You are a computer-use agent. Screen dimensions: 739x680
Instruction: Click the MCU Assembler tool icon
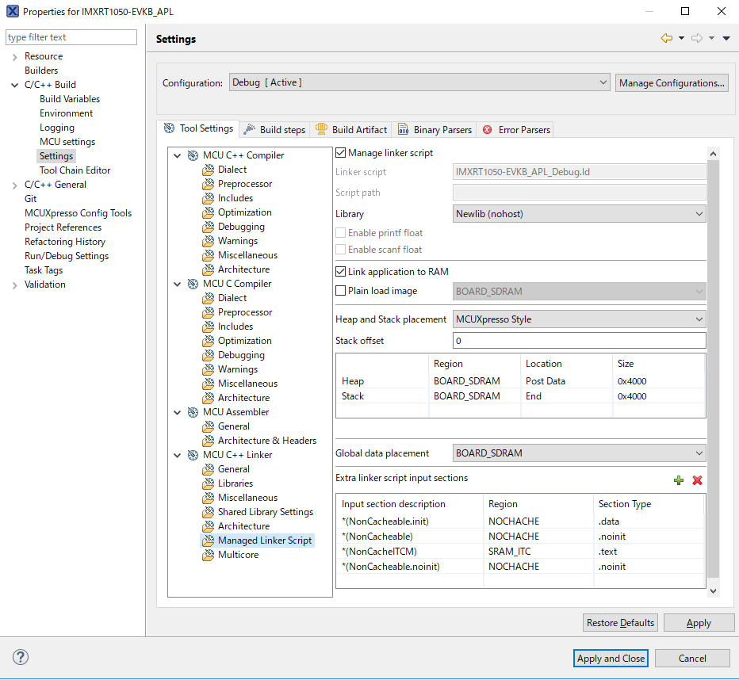coord(193,413)
